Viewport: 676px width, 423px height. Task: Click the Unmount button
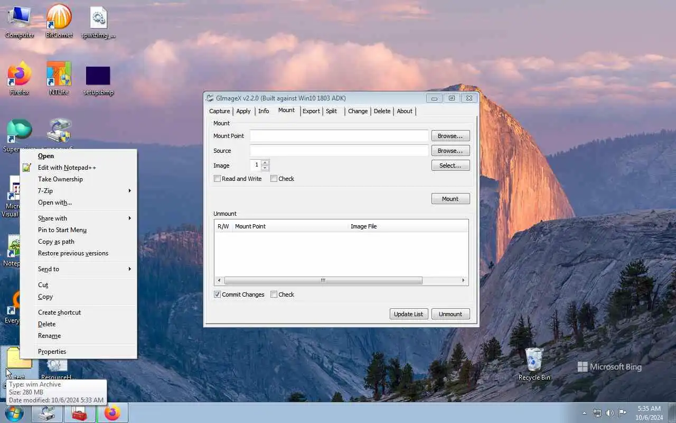pos(450,314)
